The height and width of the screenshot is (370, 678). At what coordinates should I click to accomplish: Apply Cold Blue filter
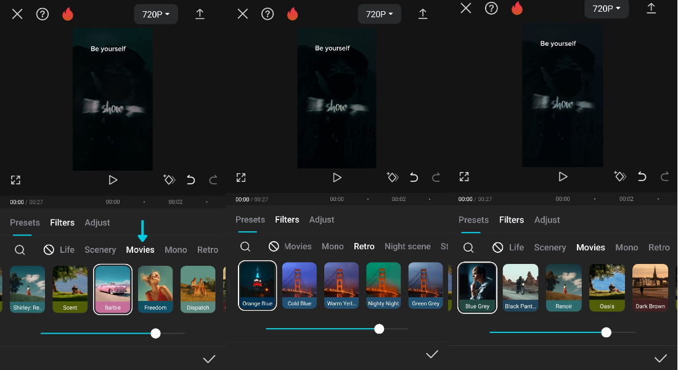(300, 285)
